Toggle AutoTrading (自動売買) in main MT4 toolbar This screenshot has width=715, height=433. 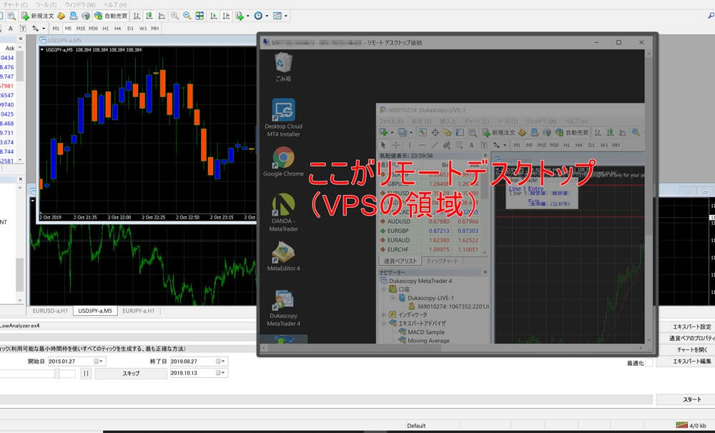pos(112,16)
